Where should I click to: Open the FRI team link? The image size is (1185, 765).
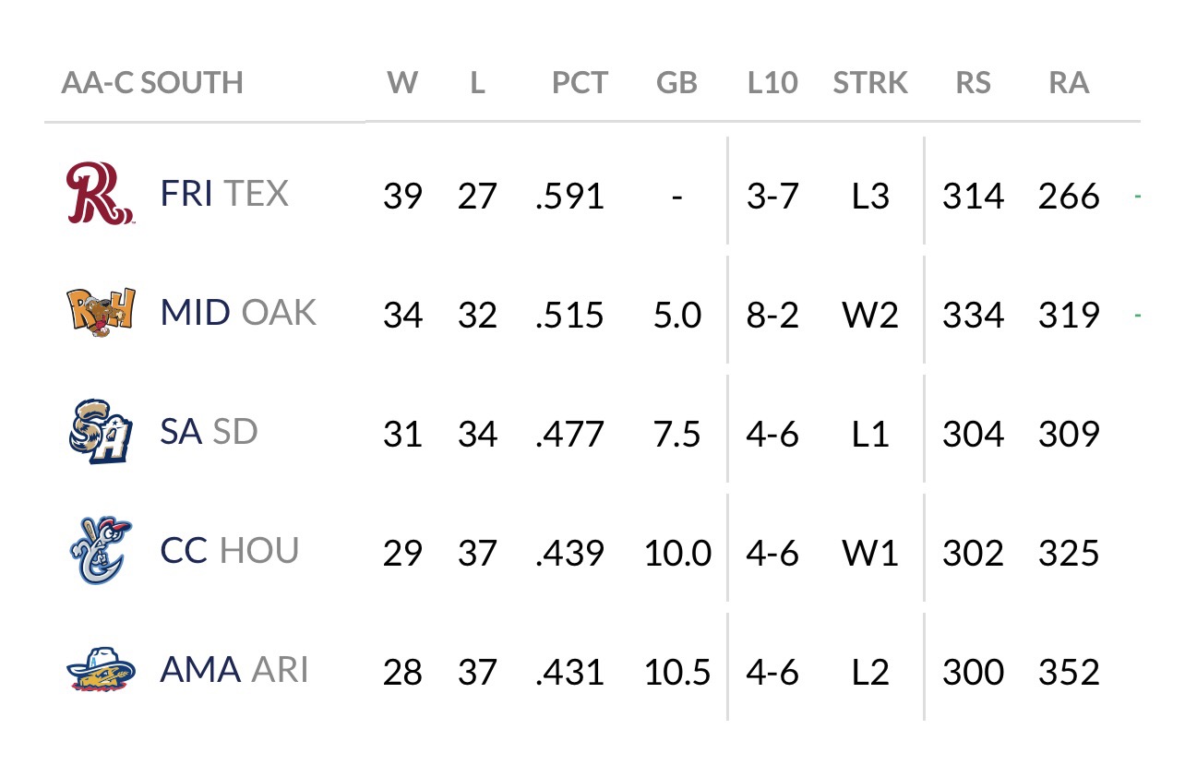[186, 194]
